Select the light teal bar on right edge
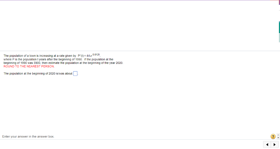280x149 pixels. (x=279, y=38)
